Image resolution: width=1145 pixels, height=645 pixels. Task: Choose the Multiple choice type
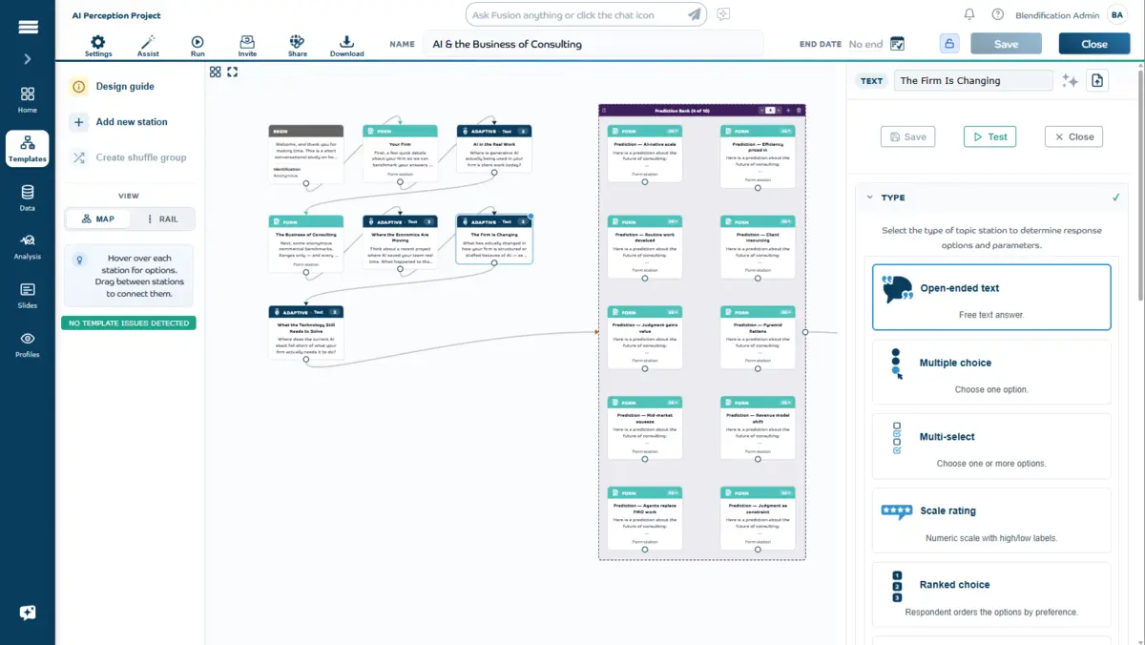point(991,372)
